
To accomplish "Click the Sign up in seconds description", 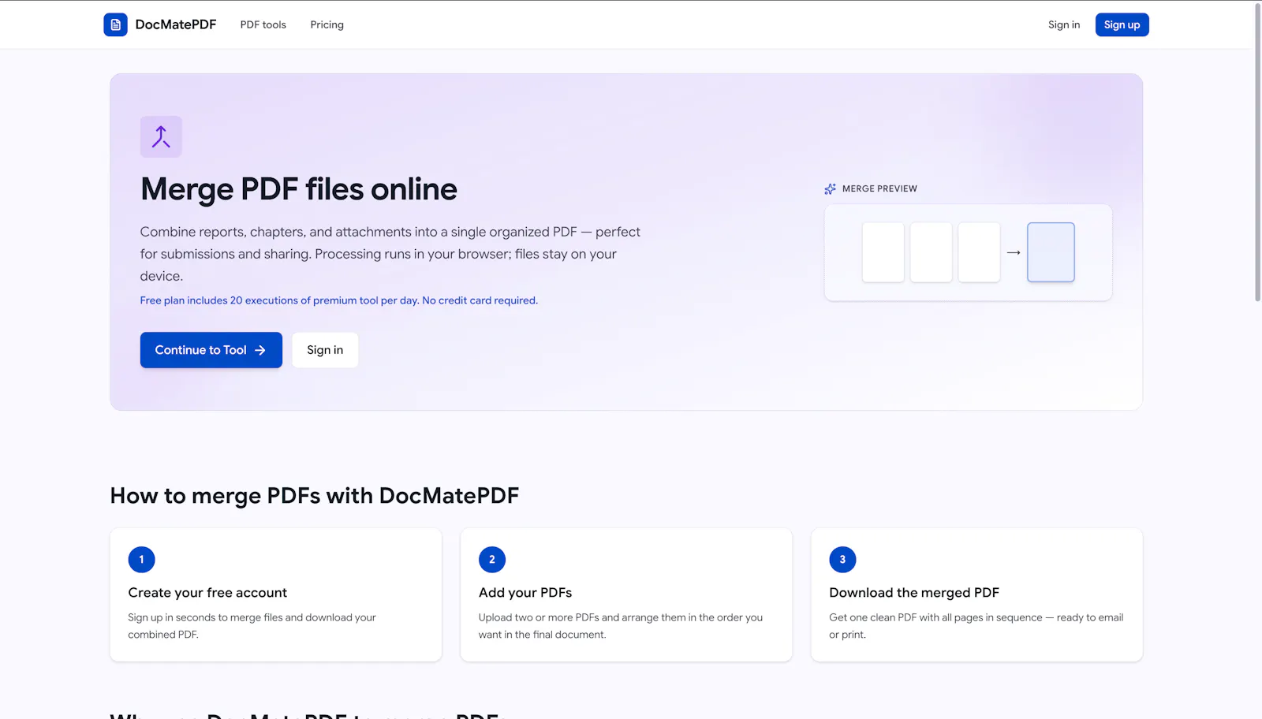I will 252,626.
